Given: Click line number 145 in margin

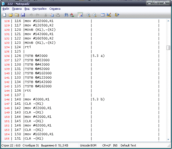Looking at the screenshot, I should (7, 95).
